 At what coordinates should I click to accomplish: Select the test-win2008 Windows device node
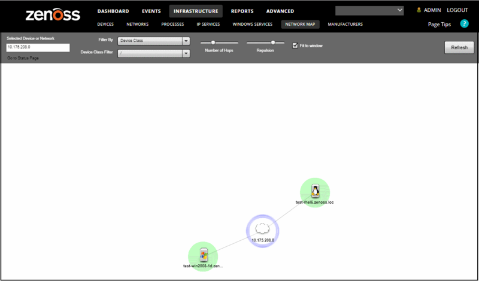tap(203, 256)
